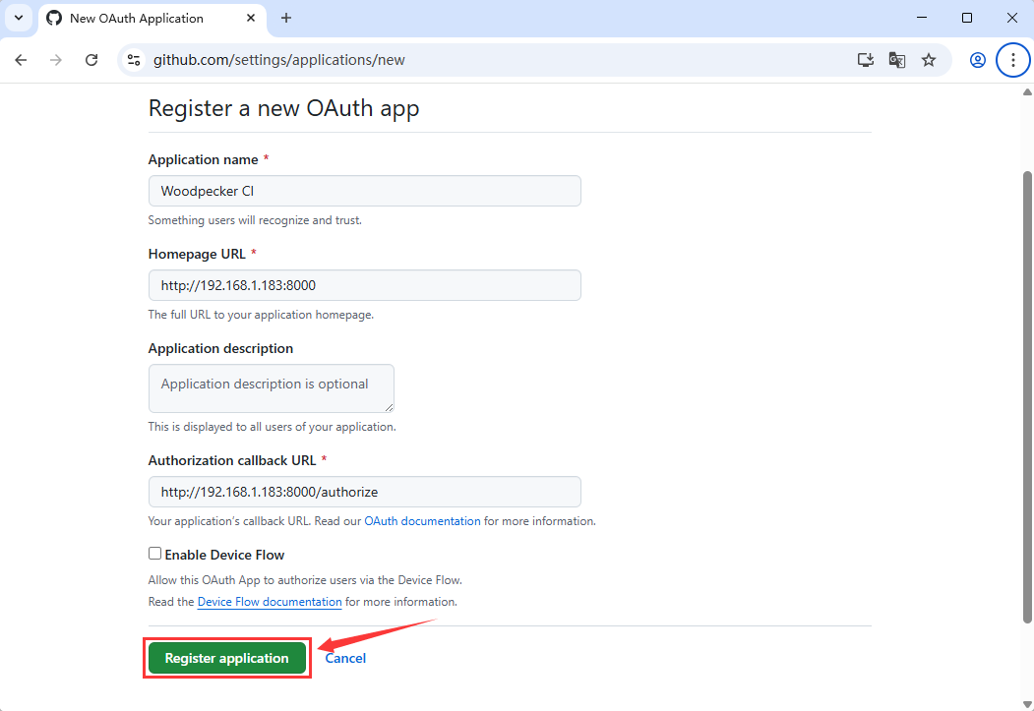Image resolution: width=1034 pixels, height=711 pixels.
Task: Click Register application button
Action: point(227,658)
